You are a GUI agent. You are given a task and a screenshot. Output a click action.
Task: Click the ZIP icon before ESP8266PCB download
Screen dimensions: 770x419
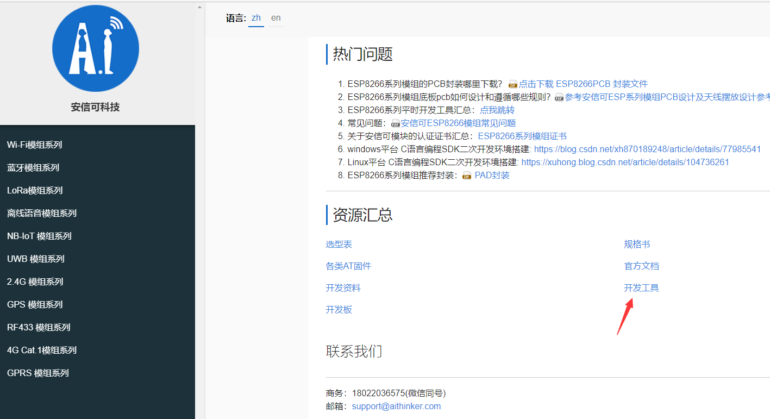(x=513, y=84)
